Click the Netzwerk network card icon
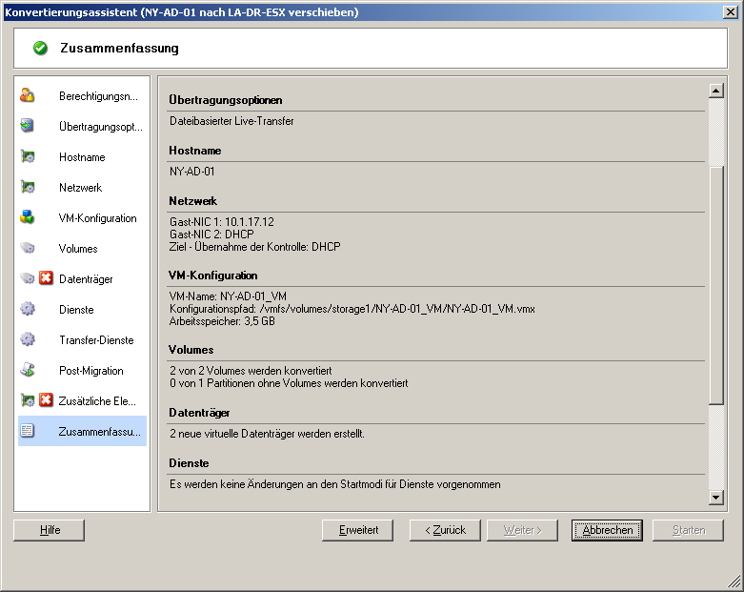The height and width of the screenshot is (592, 744). click(x=28, y=187)
